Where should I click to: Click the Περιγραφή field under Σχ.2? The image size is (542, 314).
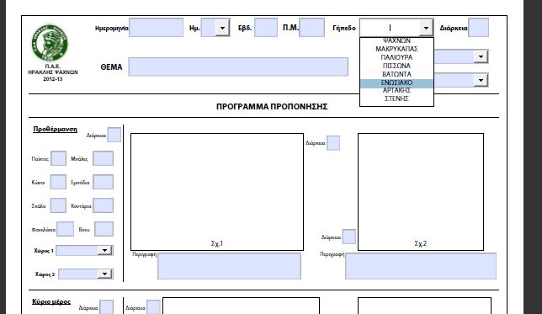[421, 266]
